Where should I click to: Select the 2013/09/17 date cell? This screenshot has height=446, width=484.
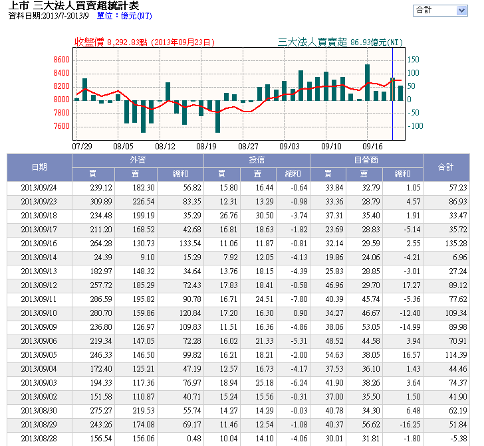point(39,230)
